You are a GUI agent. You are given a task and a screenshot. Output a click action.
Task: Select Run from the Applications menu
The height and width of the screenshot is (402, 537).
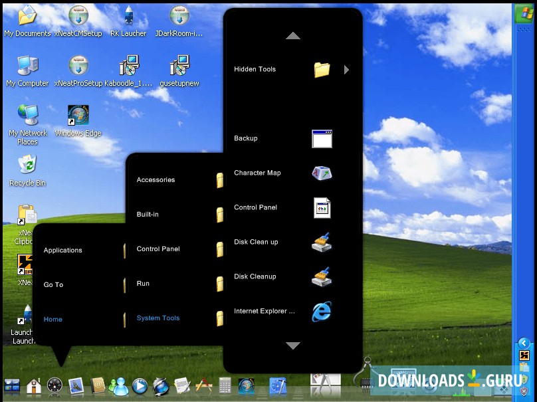click(x=143, y=283)
